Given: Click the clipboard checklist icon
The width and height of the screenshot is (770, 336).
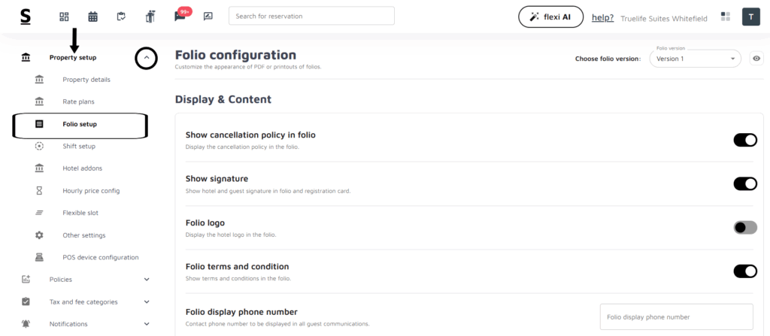Looking at the screenshot, I should [121, 17].
